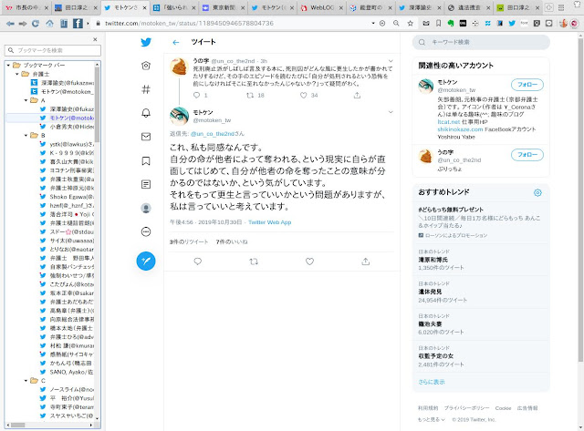The image size is (584, 431).
Task: Click the browser back arrow
Action: click(x=10, y=24)
